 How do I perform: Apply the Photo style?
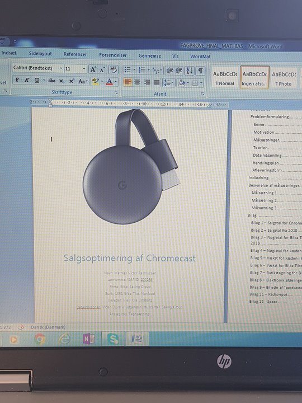[x=284, y=79]
